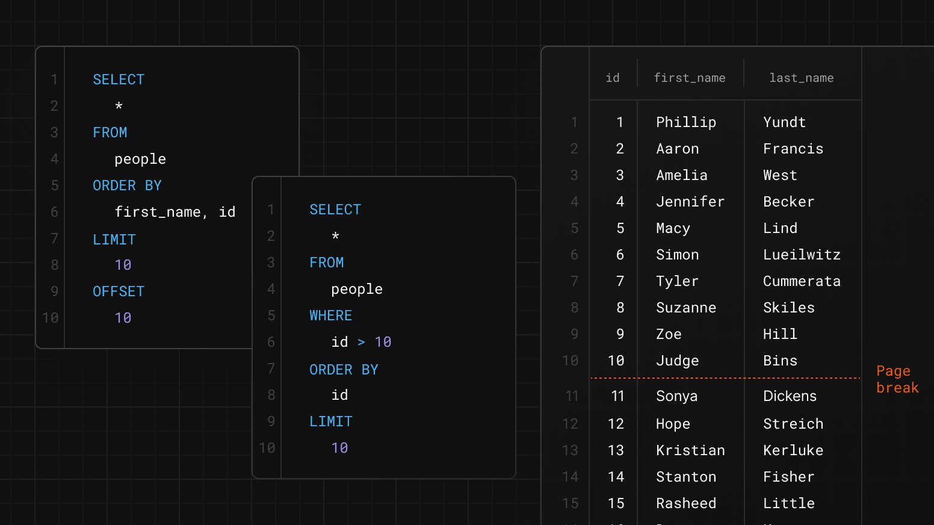Select the Stanton first name cell
Screen dimensions: 934x525
pyautogui.click(x=686, y=477)
